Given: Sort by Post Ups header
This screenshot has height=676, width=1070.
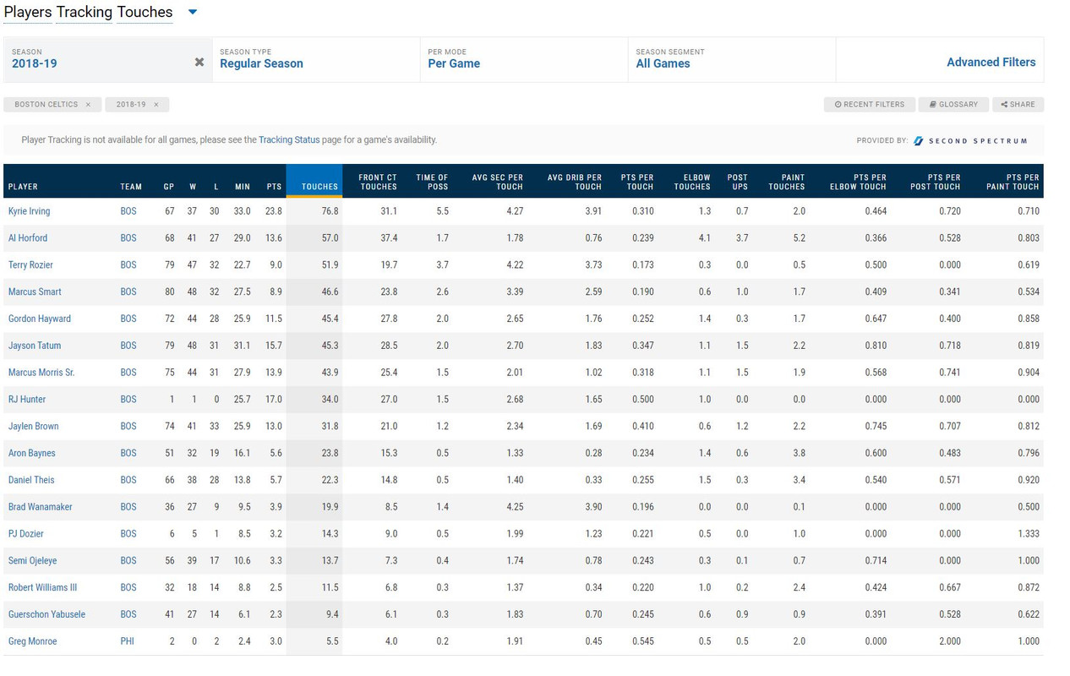Looking at the screenshot, I should pyautogui.click(x=738, y=182).
